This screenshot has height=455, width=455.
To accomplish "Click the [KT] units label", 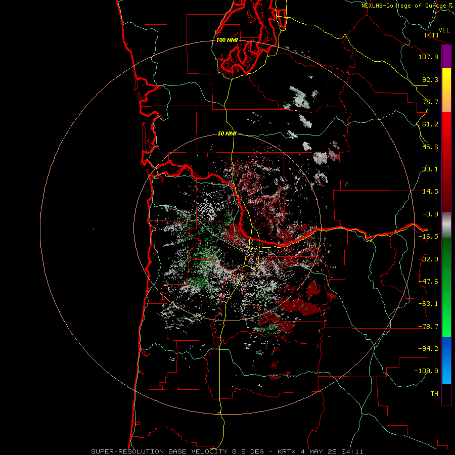I will (x=432, y=35).
